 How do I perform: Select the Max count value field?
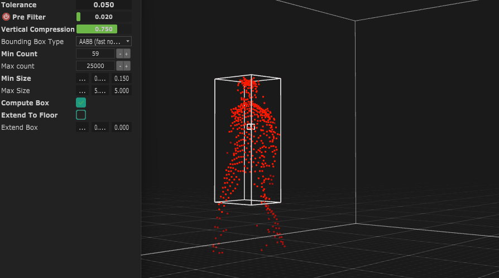[x=95, y=66]
